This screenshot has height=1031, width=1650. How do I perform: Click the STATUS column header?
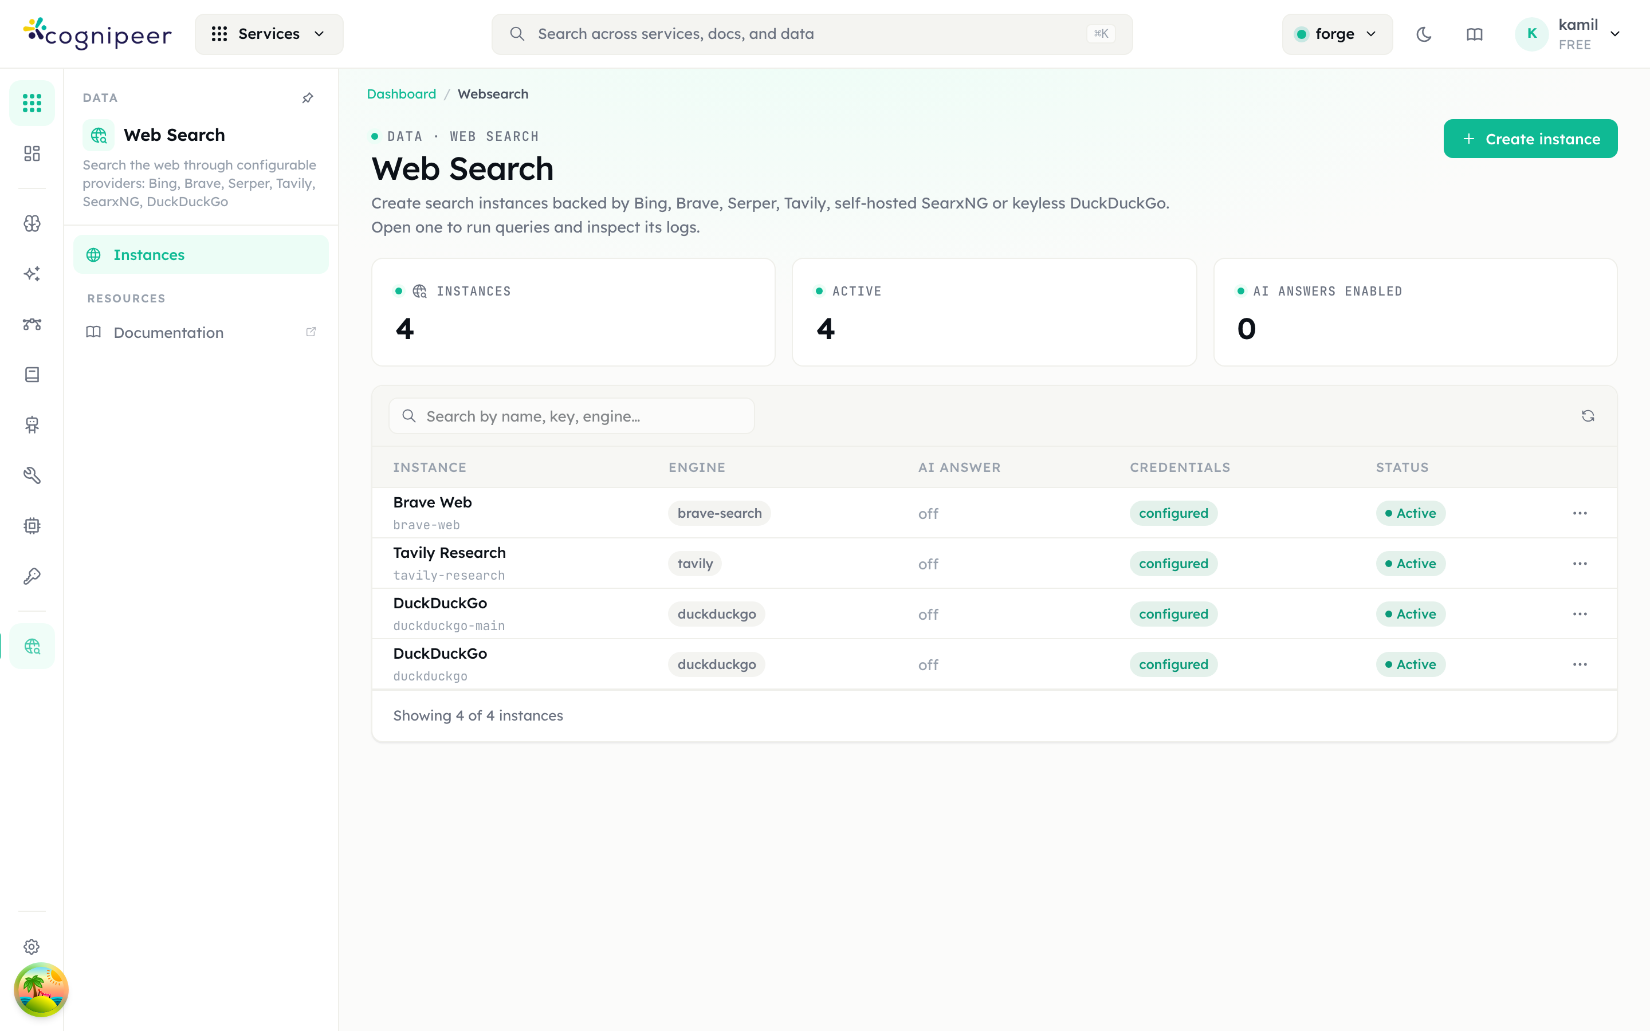[x=1402, y=468]
